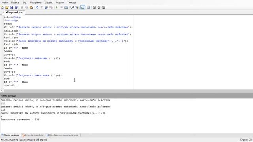Paste from clipboard using toolbar icon

(x=31, y=7)
